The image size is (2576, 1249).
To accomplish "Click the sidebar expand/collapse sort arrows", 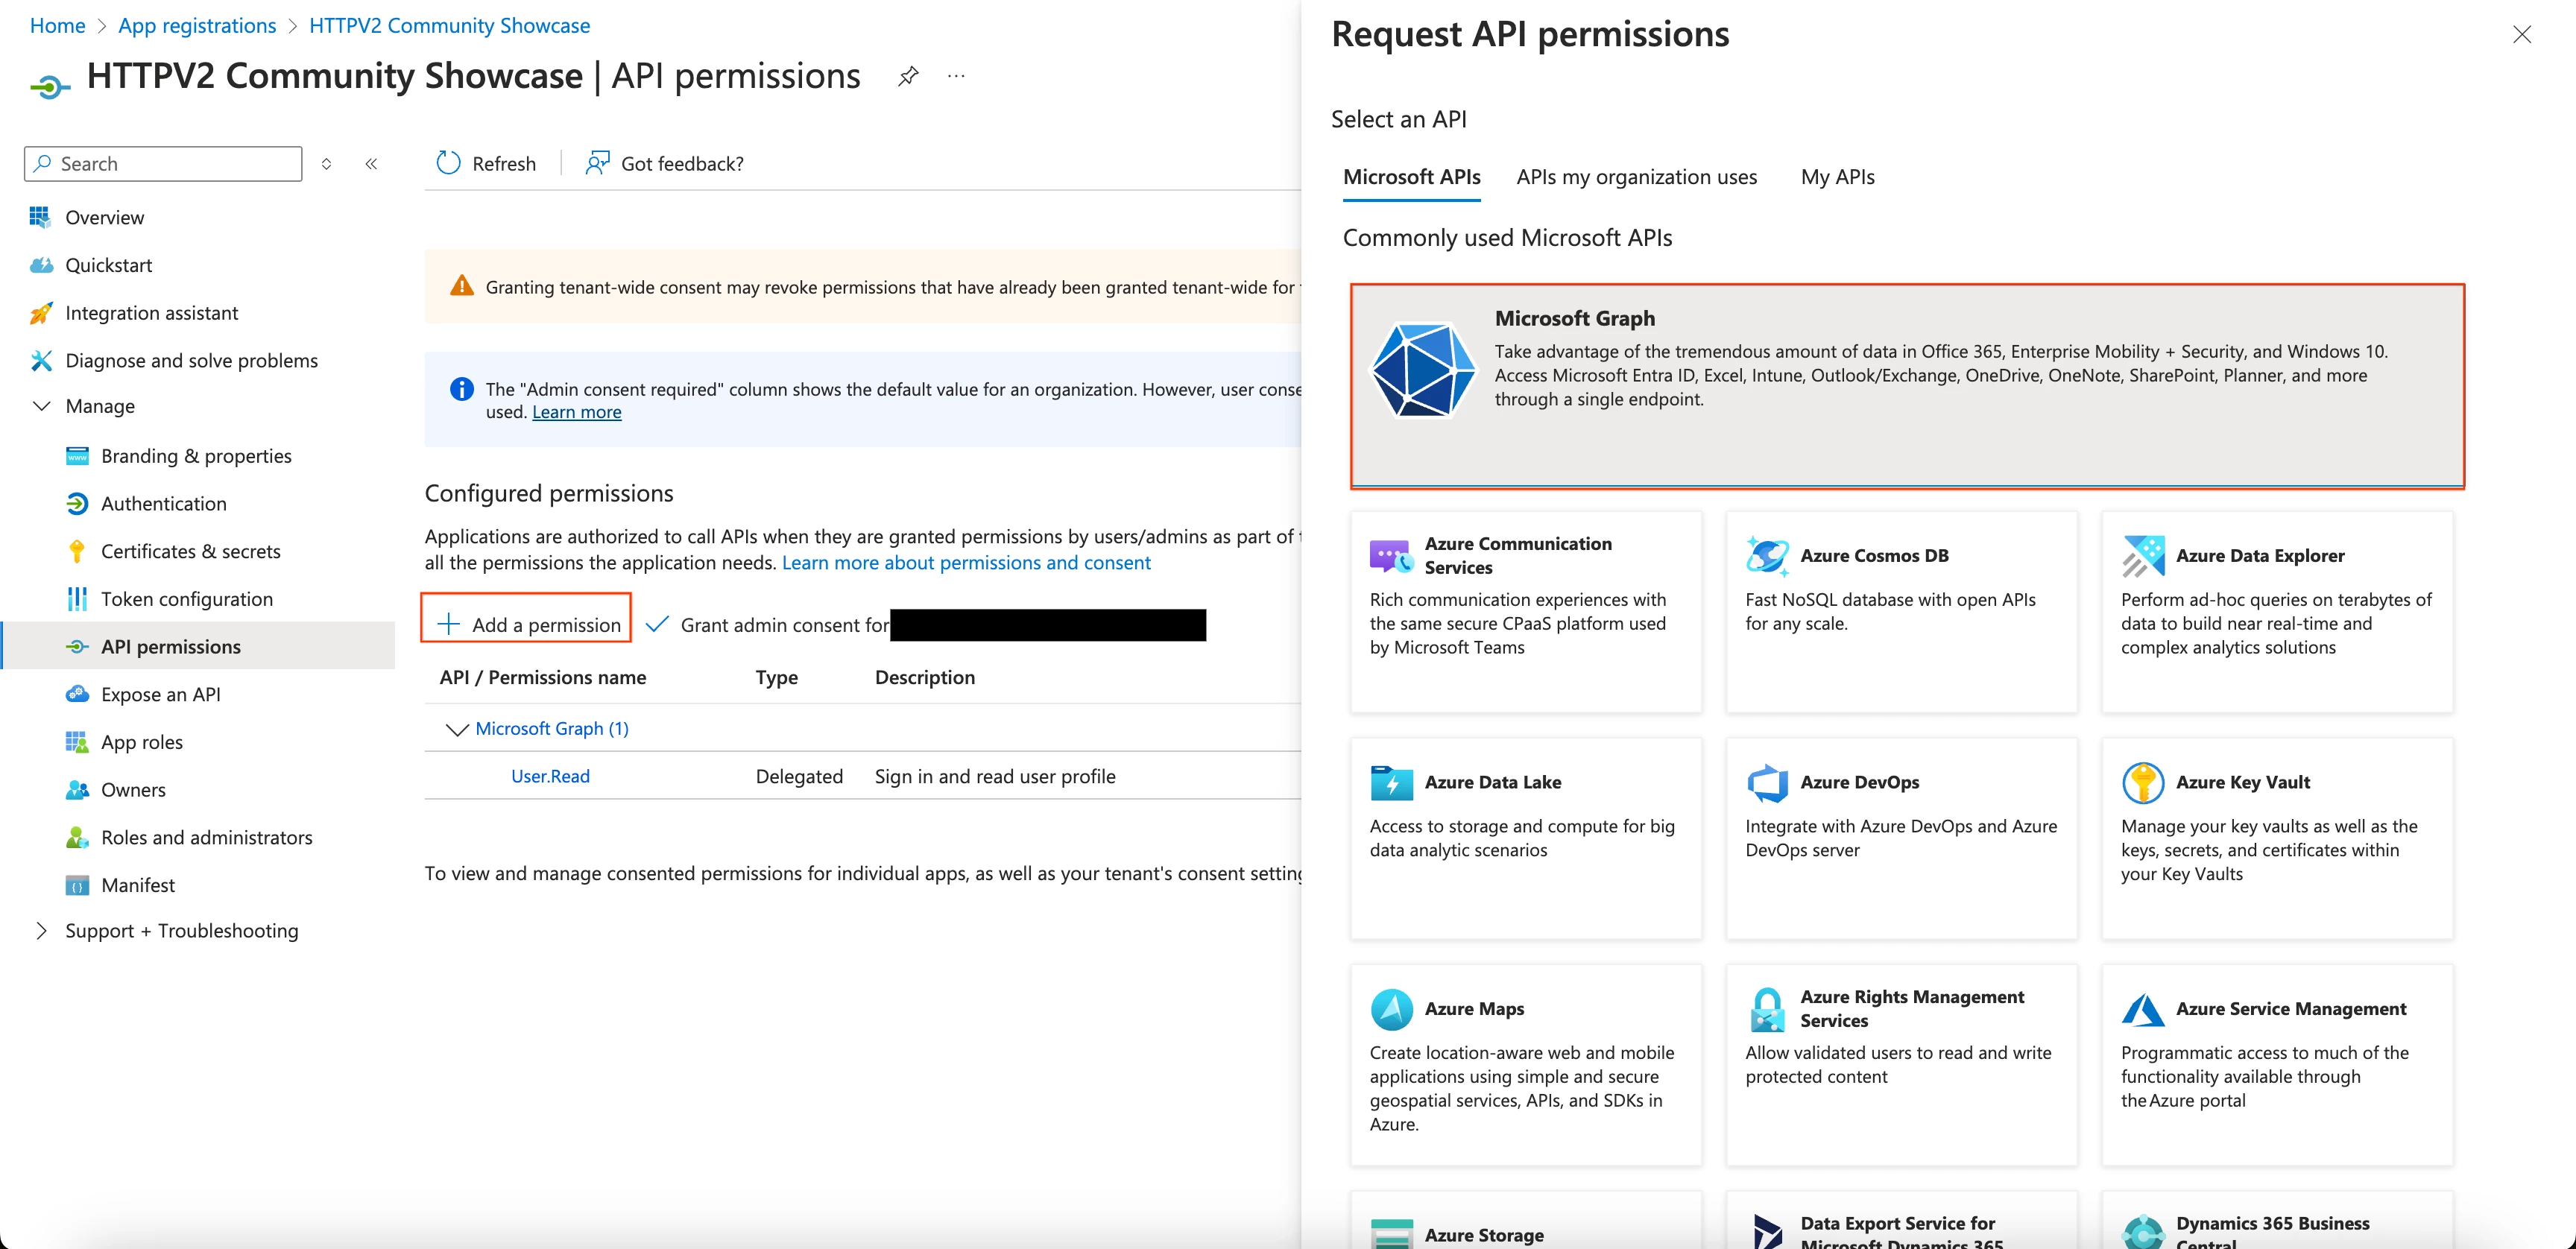I will tap(326, 164).
